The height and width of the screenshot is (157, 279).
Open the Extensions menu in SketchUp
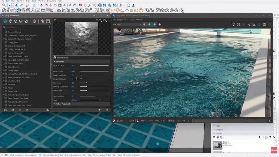(51, 1)
